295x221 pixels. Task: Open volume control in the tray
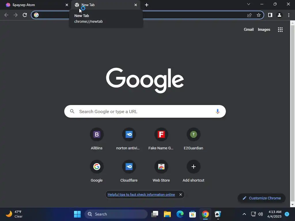pyautogui.click(x=260, y=214)
